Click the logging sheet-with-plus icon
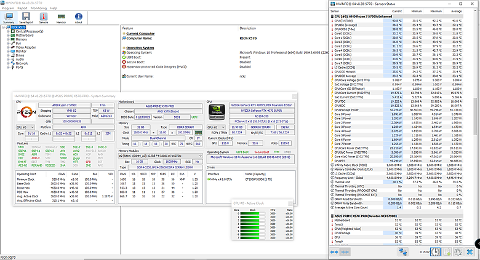This screenshot has width=480, height=260. [x=447, y=252]
